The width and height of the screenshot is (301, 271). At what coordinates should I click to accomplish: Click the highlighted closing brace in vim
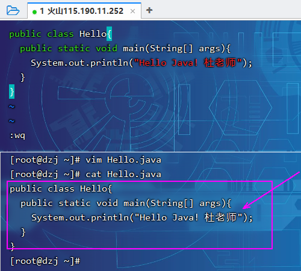coord(11,92)
